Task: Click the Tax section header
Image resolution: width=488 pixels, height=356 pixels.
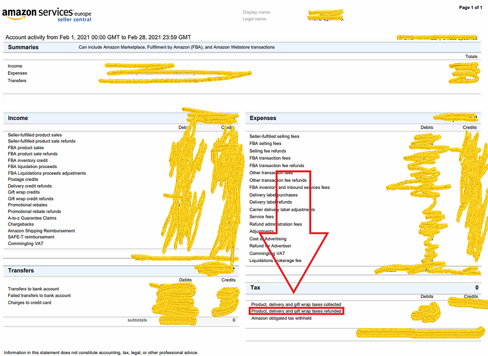Action: [255, 287]
